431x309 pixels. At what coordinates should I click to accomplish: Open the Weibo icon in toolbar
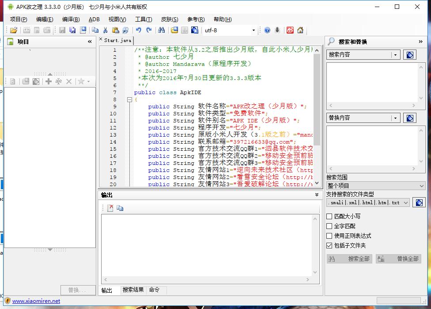coord(290,30)
